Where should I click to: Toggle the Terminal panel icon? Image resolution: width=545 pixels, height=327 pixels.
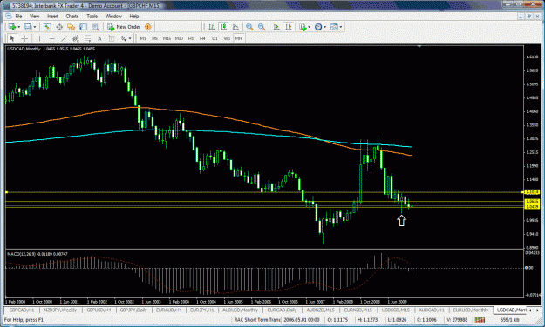click(x=83, y=27)
